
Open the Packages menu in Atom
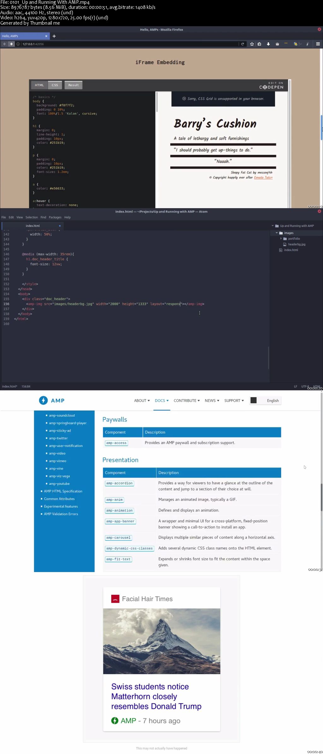(x=55, y=217)
